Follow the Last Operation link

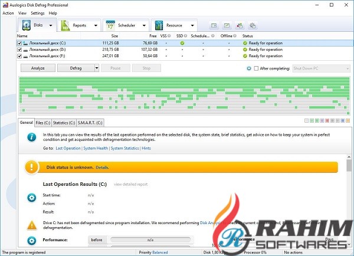tap(68, 148)
